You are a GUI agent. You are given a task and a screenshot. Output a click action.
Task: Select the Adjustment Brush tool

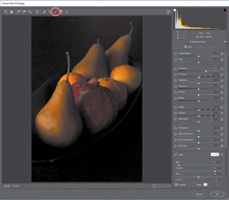click(x=55, y=12)
